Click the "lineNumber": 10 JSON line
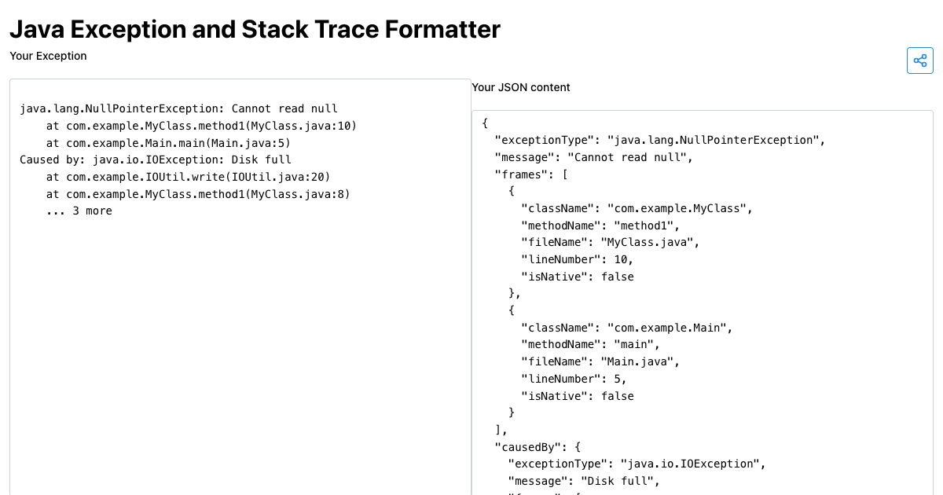The width and height of the screenshot is (943, 495). pos(577,259)
